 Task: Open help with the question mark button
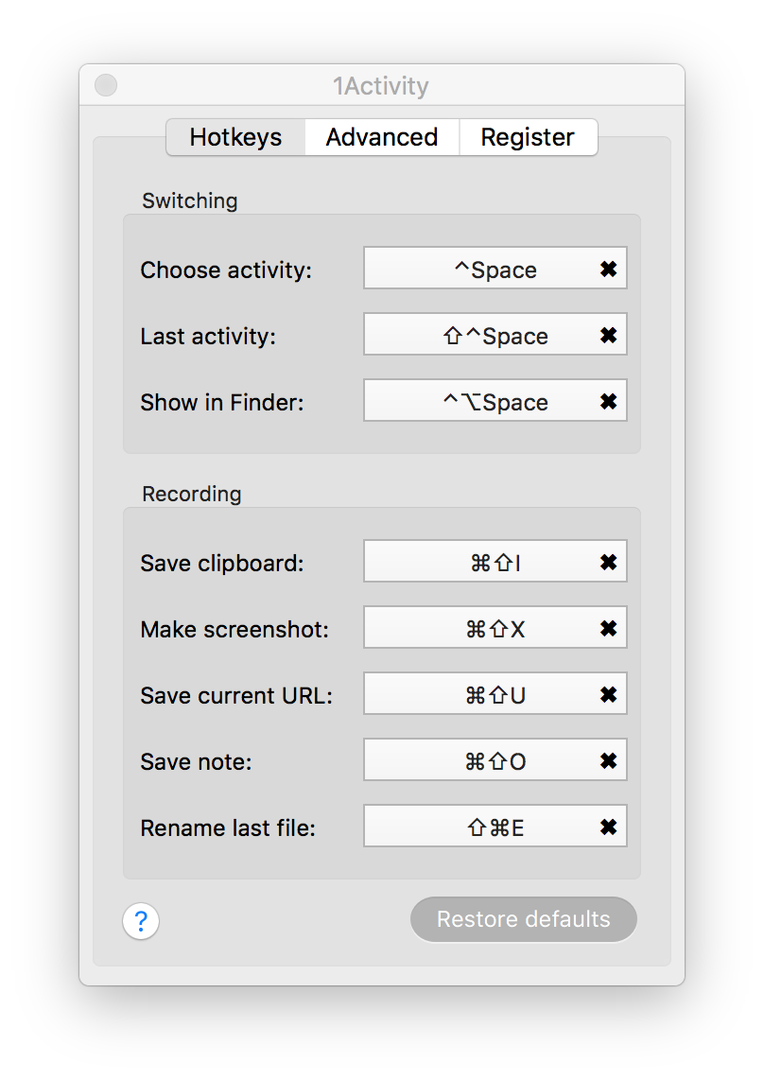141,920
